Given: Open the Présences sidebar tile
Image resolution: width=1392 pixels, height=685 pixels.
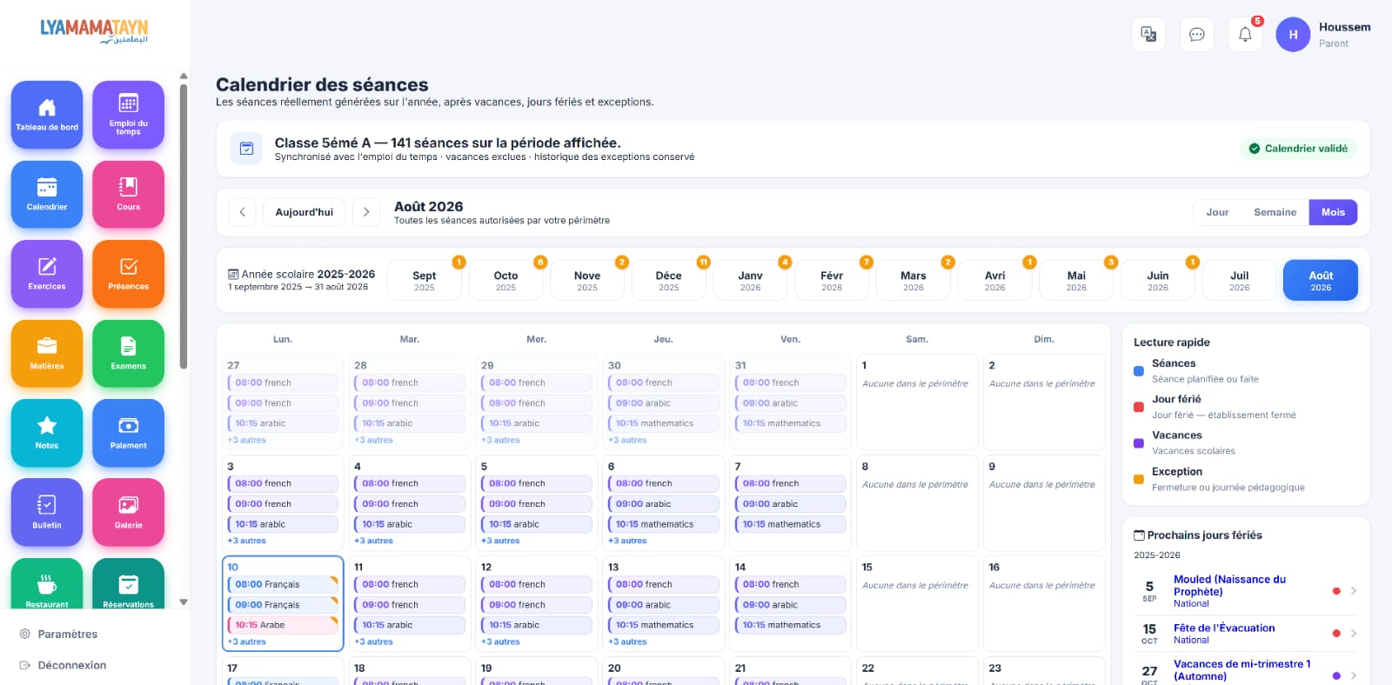Looking at the screenshot, I should [129, 274].
